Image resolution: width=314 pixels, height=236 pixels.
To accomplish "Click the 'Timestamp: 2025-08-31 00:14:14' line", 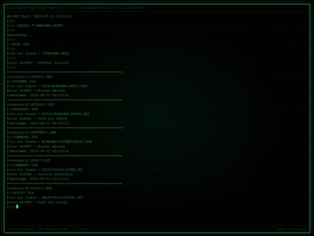I will (38, 151).
